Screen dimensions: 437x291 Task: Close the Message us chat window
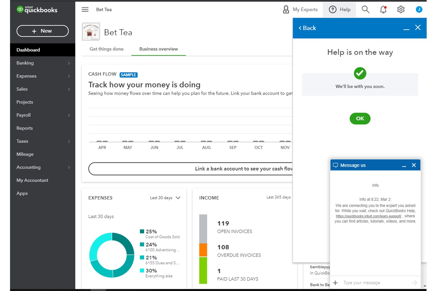tap(414, 165)
